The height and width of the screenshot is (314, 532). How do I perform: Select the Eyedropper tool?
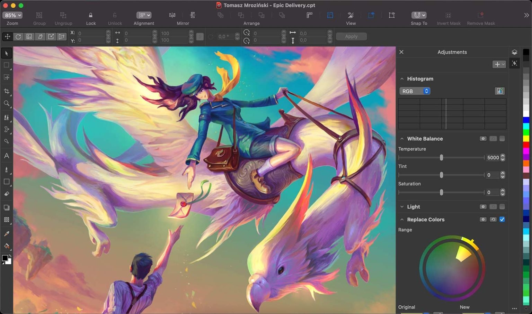(7, 234)
